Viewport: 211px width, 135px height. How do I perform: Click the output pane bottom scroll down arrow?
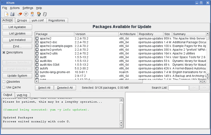121,126
